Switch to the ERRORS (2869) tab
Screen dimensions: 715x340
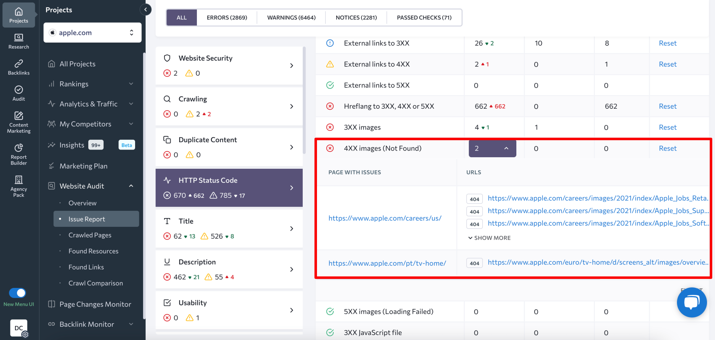[227, 17]
